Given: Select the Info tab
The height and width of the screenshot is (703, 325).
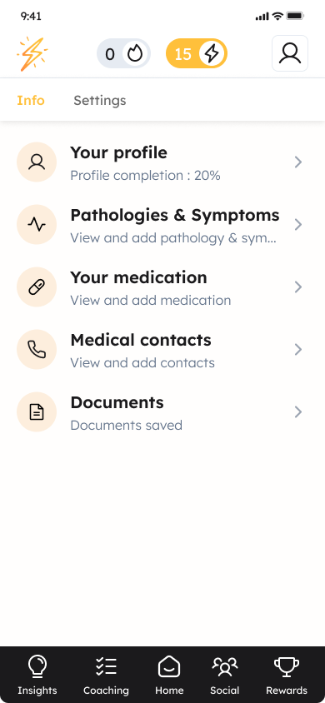Looking at the screenshot, I should click(x=31, y=101).
